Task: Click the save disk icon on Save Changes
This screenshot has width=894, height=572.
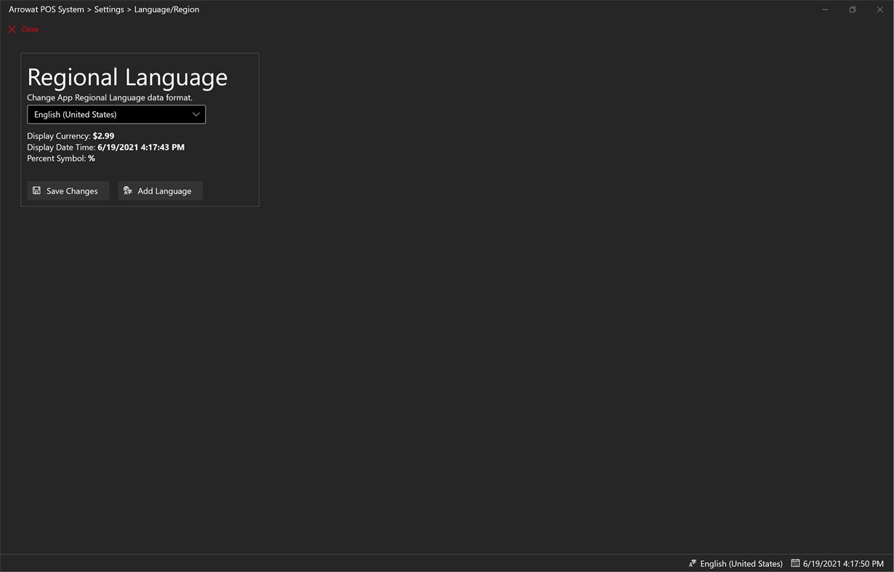Action: (x=36, y=190)
